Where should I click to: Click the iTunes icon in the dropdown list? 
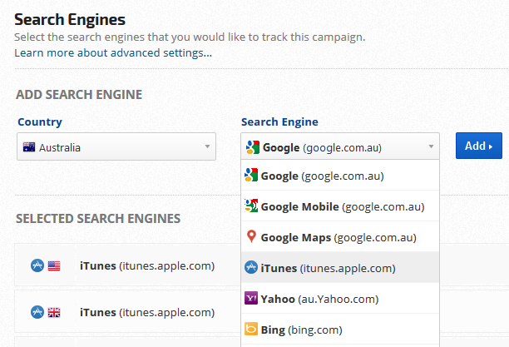(x=251, y=268)
